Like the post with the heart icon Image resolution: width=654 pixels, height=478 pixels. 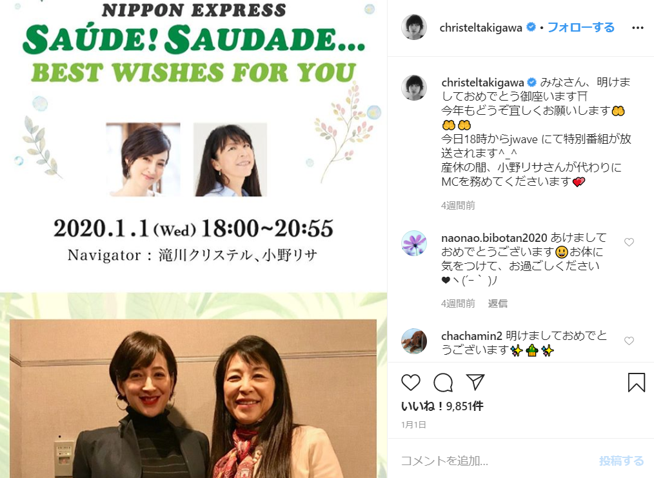(x=410, y=383)
